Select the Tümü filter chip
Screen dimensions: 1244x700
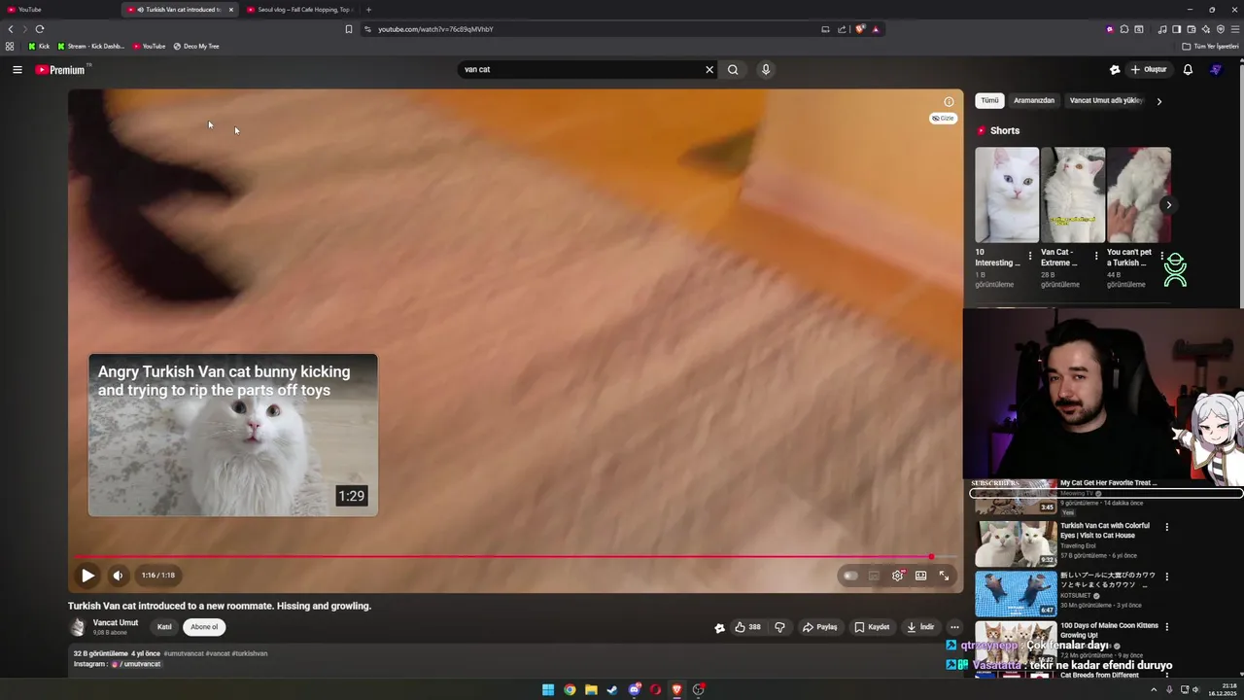pos(989,100)
